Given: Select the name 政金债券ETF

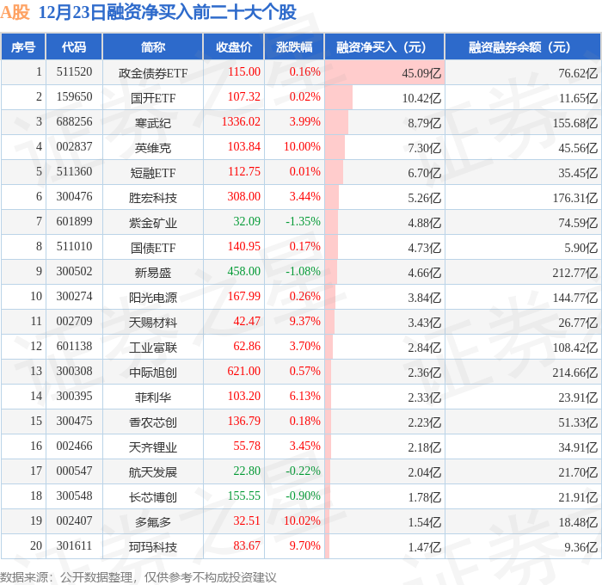Looking at the screenshot, I should [153, 73].
